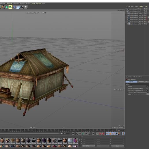Image resolution: width=149 pixels, height=149 pixels.
Task: Click the Camera object icon in toolbar
Action: [22, 7]
